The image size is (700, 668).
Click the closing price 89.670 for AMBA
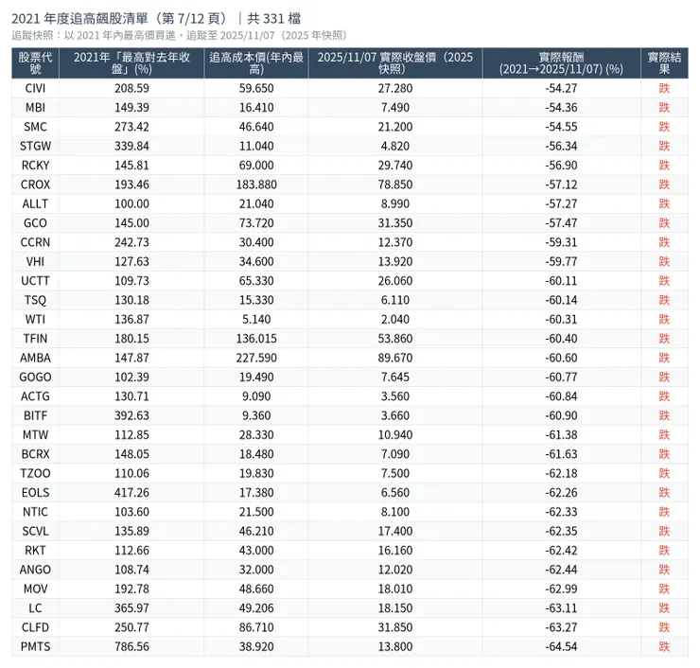(x=395, y=358)
